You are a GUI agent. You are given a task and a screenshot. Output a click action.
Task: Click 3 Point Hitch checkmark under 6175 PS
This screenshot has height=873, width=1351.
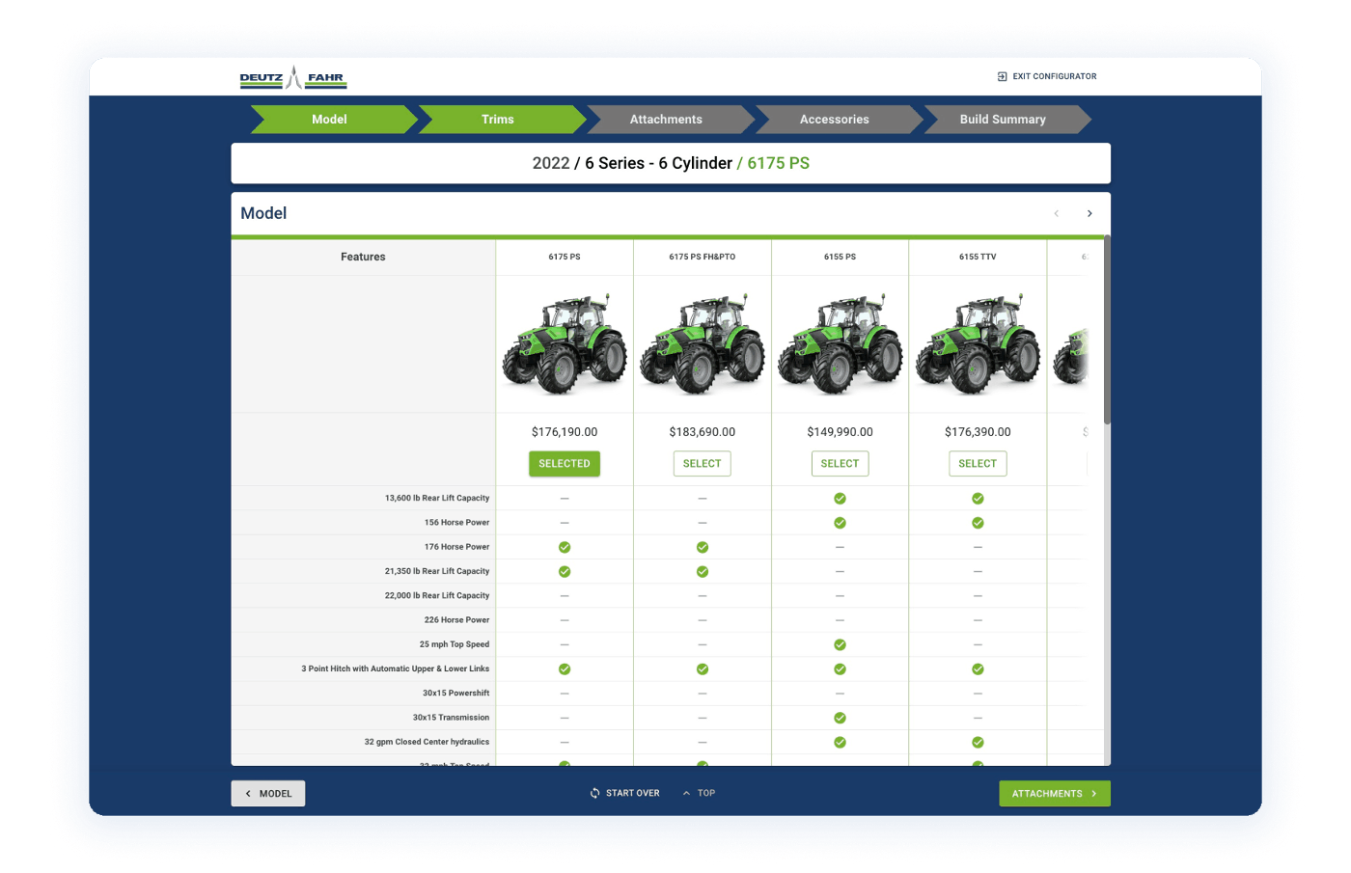coord(565,669)
